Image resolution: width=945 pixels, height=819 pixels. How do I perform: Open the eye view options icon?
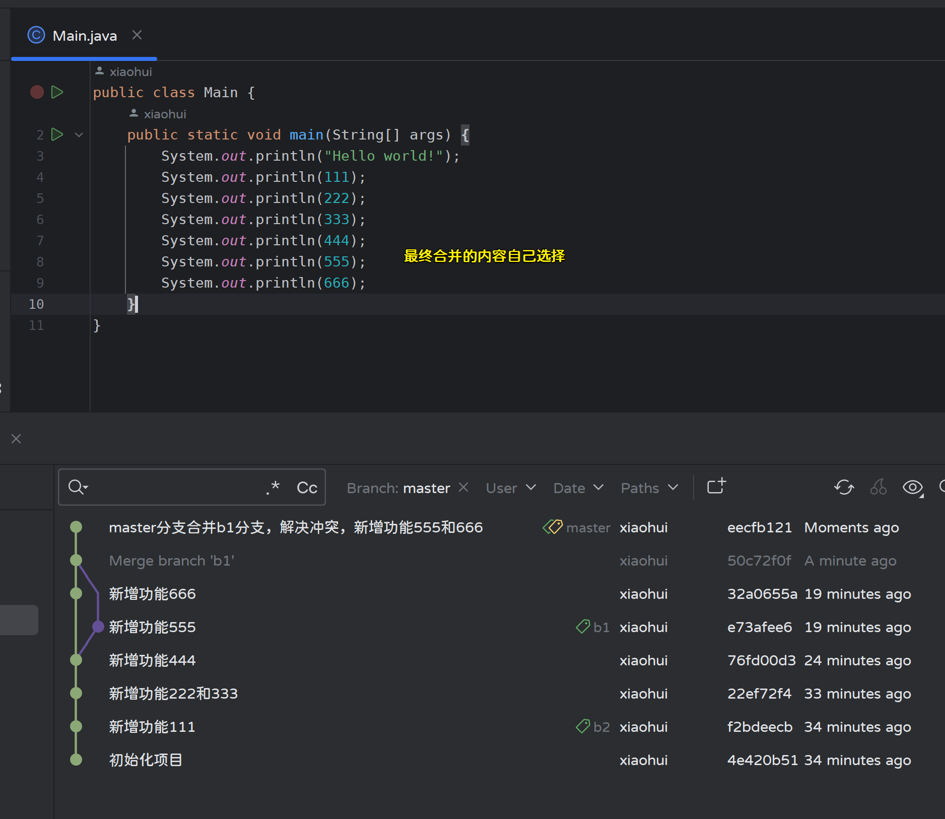912,488
